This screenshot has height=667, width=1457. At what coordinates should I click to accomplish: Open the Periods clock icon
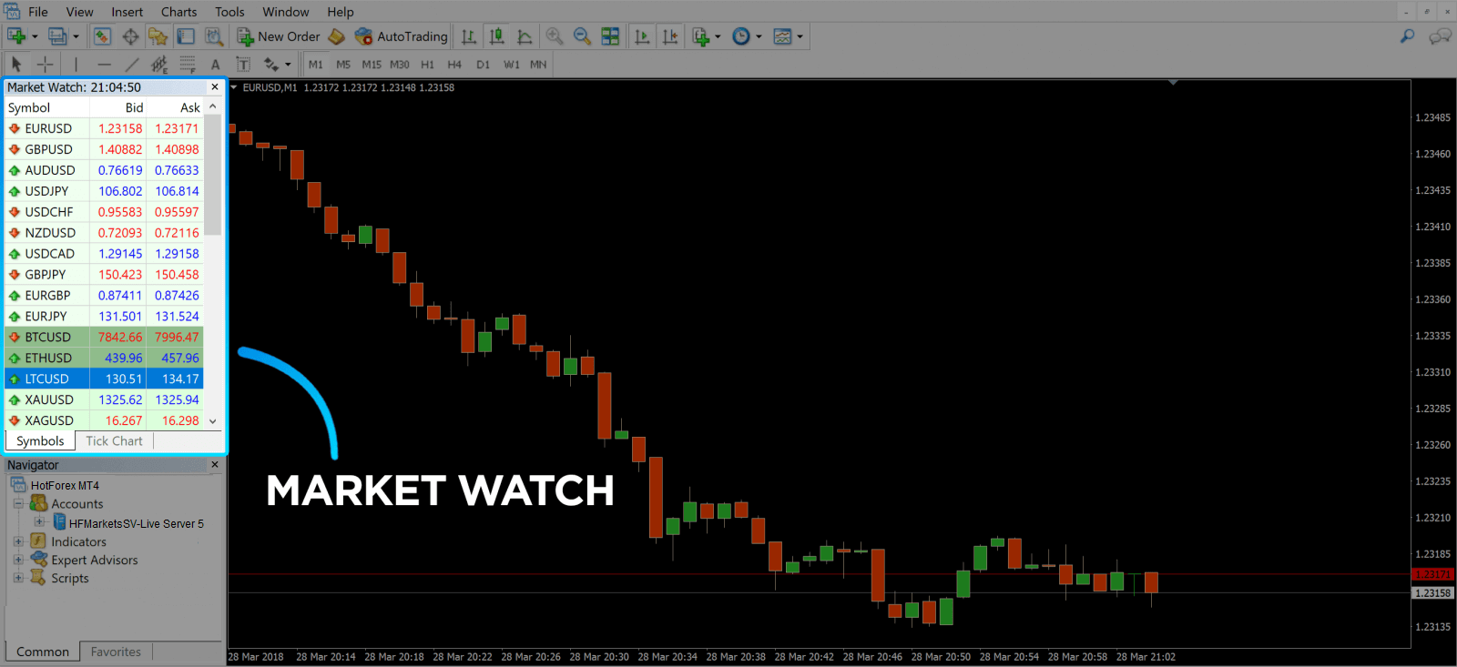(741, 36)
